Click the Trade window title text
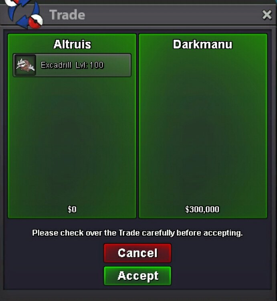 (67, 15)
